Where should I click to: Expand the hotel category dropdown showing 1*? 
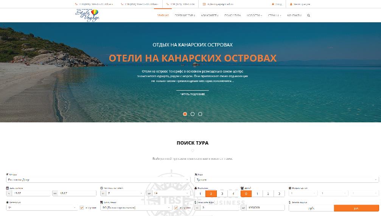[x=42, y=208]
